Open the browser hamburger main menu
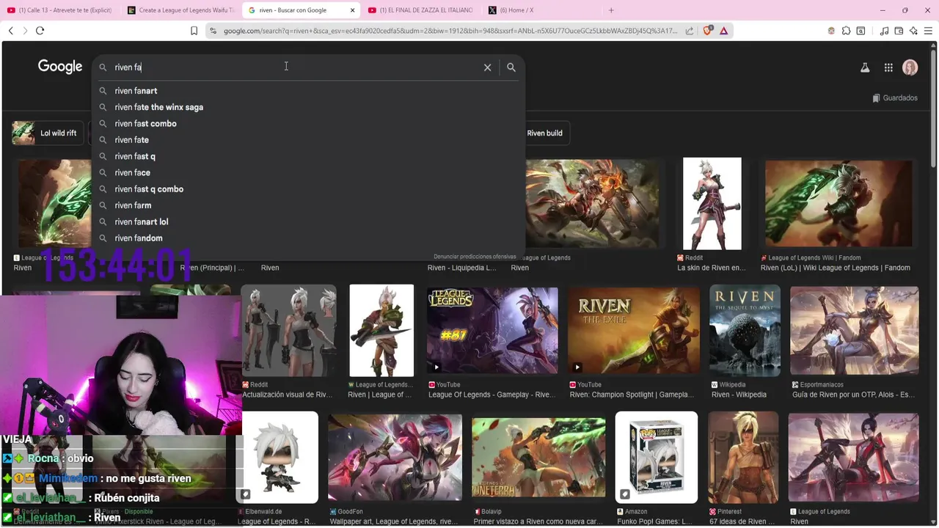This screenshot has width=939, height=528. tap(928, 31)
